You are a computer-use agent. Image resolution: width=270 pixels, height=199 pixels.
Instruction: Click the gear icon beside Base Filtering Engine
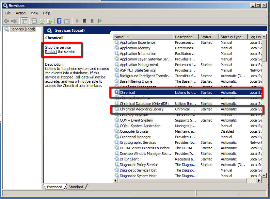(117, 81)
